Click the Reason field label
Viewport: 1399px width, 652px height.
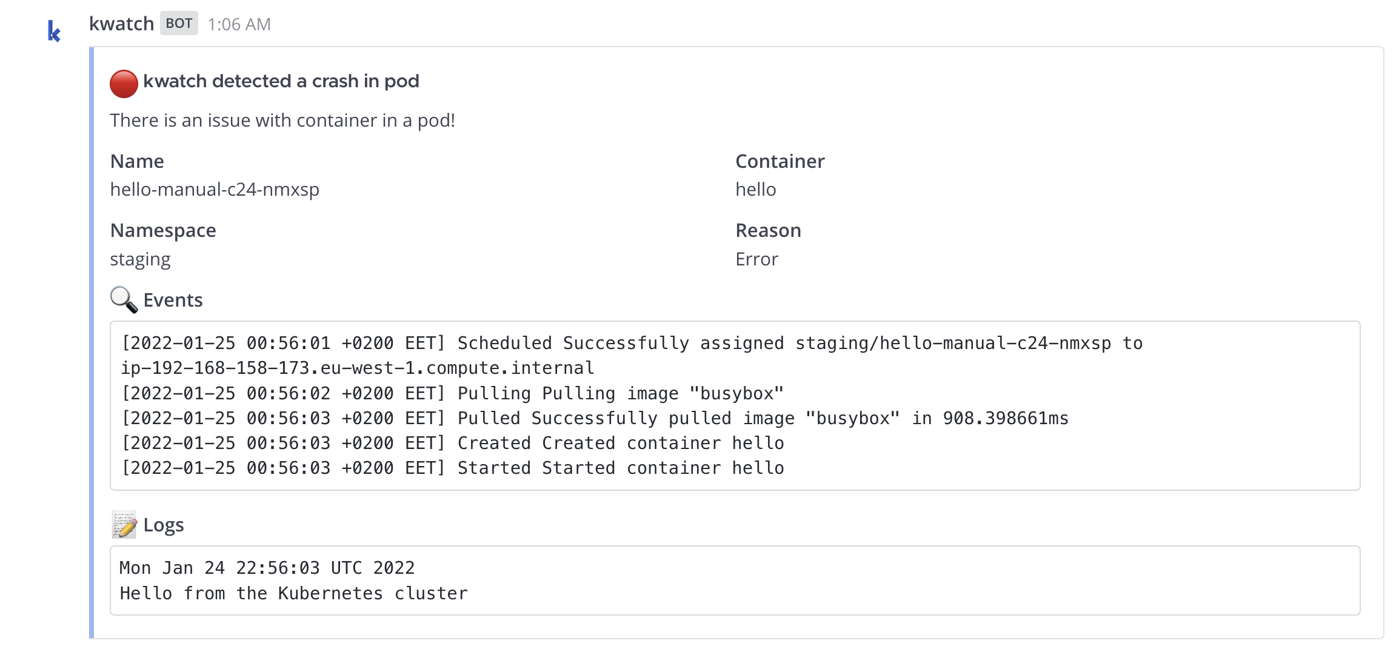pyautogui.click(x=768, y=230)
